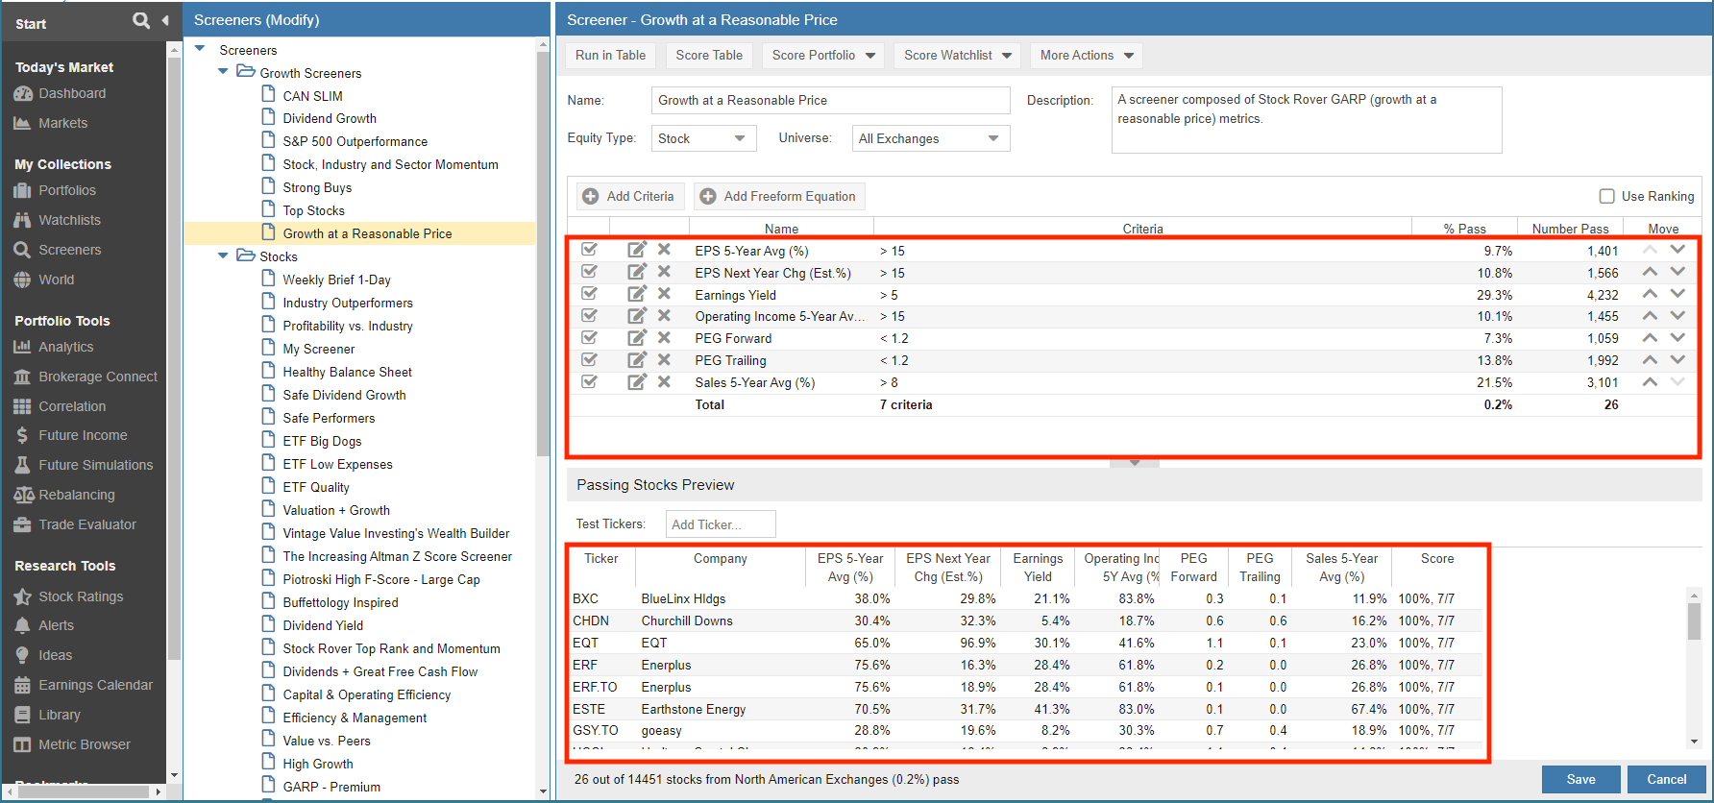Image resolution: width=1714 pixels, height=803 pixels.
Task: Collapse the Start sidebar with arrow icon
Action: (165, 20)
